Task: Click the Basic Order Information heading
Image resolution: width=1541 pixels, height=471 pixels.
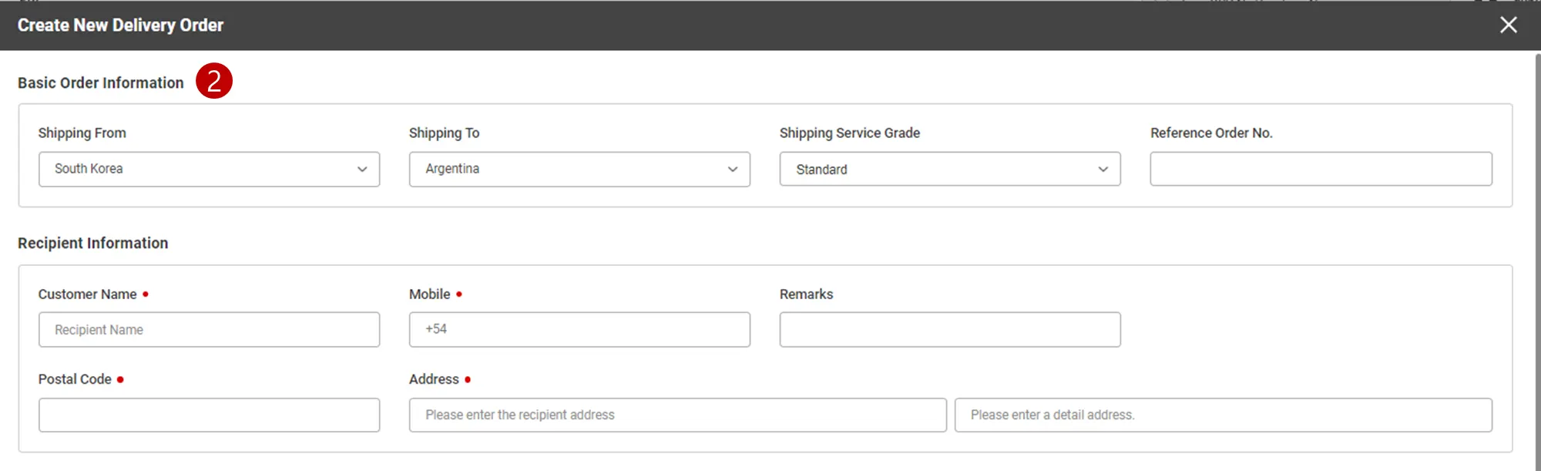Action: pos(101,82)
